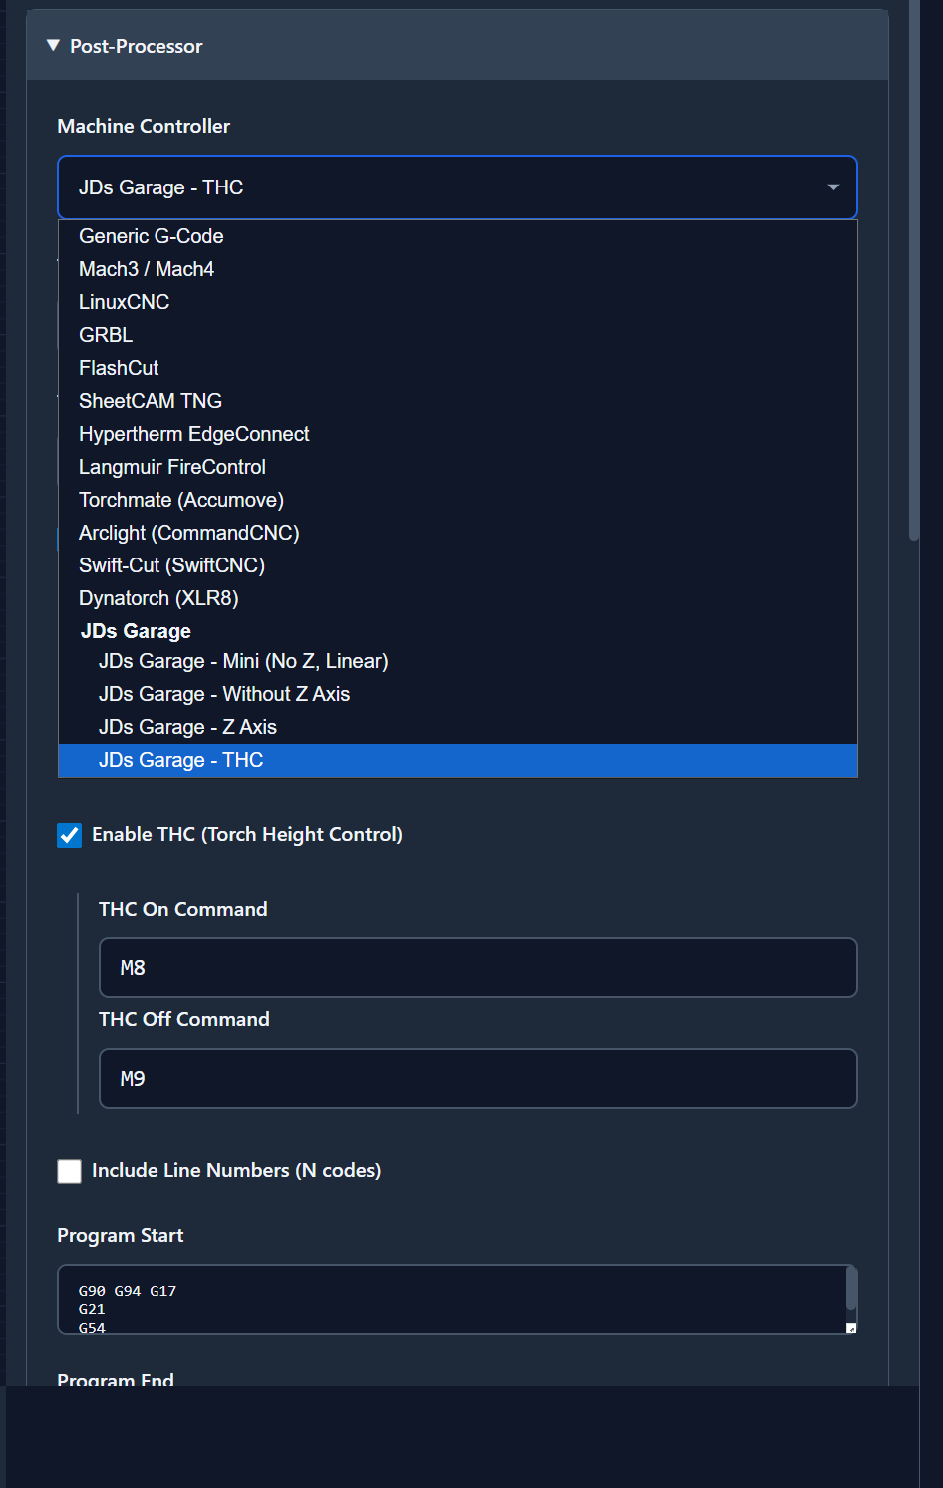Disable the Enable THC checkbox
This screenshot has height=1488, width=943.
pos(70,835)
